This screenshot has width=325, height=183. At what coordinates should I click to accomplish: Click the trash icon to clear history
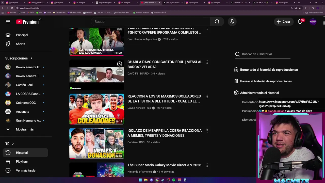click(236, 70)
